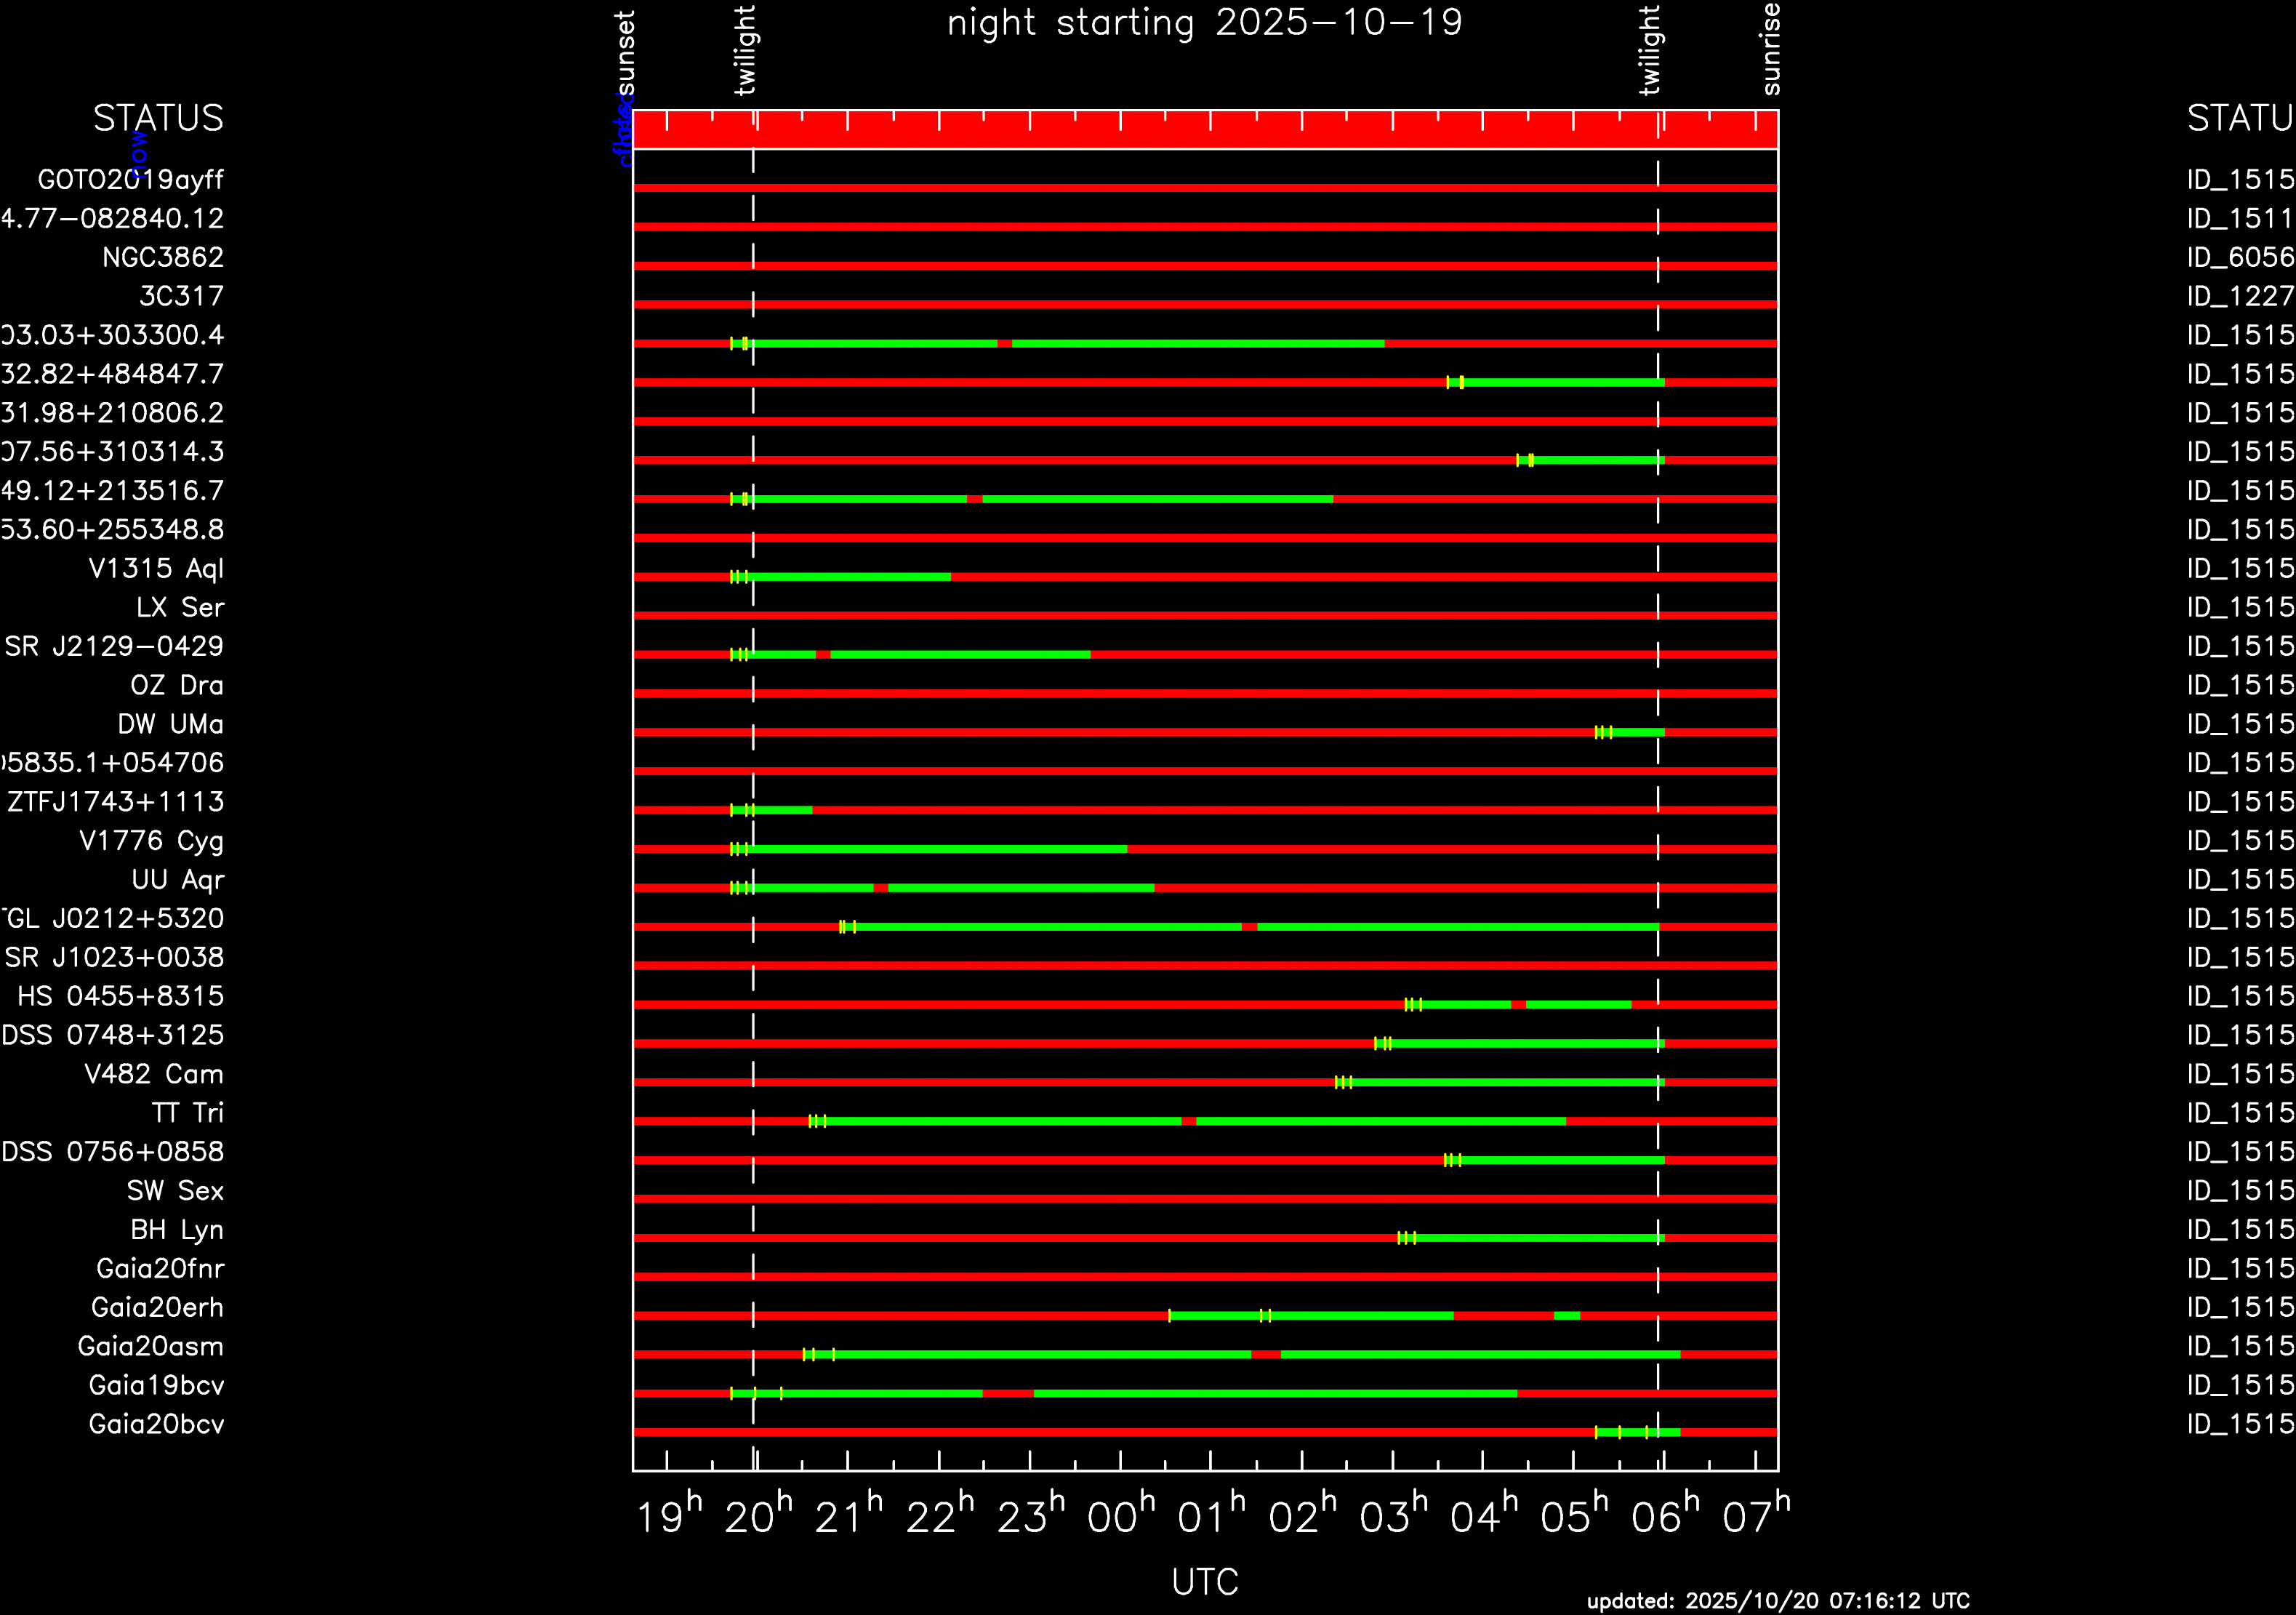Open the V1315 Aql target entry
Screen dimensions: 2296x1615
coord(156,569)
